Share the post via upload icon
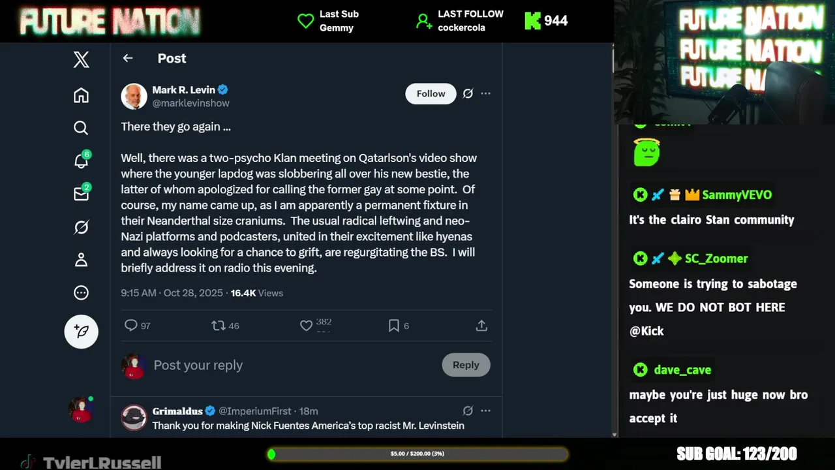 pos(481,326)
